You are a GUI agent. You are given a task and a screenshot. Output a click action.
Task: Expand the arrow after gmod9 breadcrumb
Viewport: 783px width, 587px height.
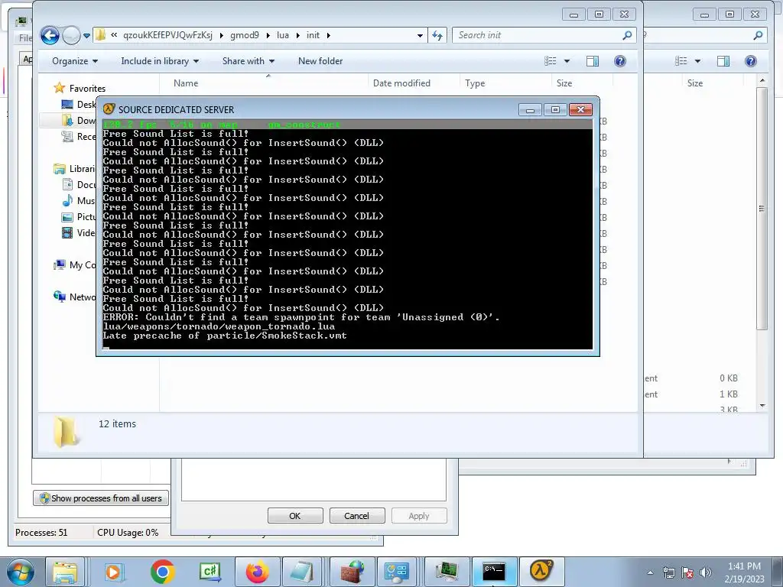[x=268, y=35]
